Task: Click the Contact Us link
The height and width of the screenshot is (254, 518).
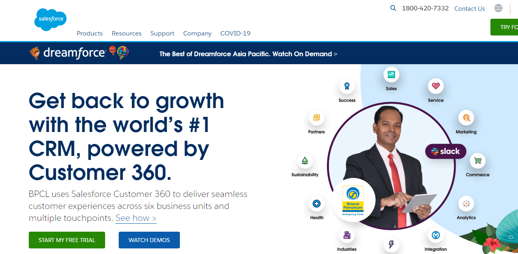Action: [470, 8]
